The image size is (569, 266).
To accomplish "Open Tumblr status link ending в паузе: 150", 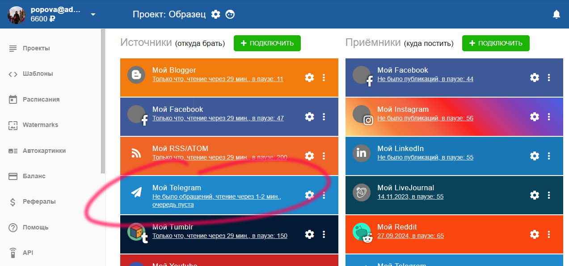I will pyautogui.click(x=220, y=236).
